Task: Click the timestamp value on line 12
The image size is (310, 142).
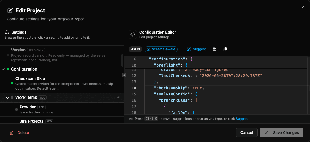Action: pyautogui.click(x=231, y=76)
